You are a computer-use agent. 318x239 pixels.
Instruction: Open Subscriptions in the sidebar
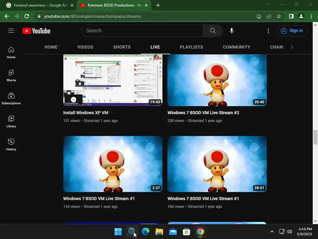coord(11,99)
